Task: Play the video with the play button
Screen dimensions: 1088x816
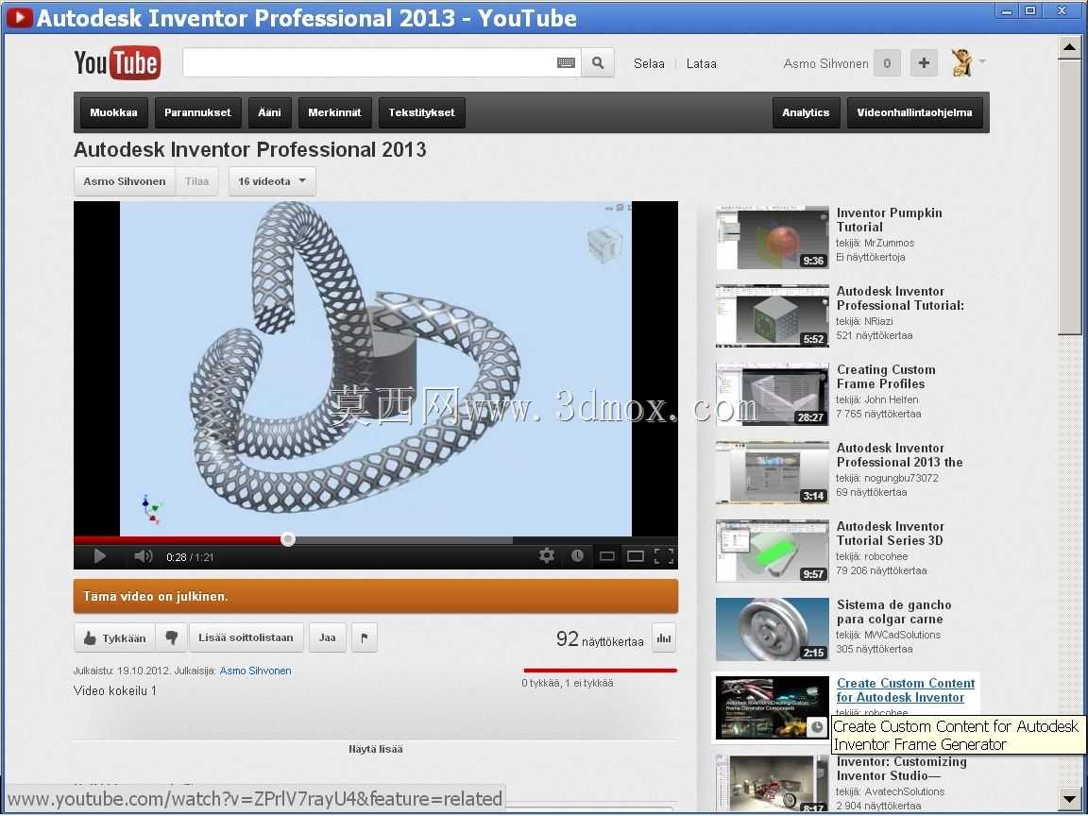Action: coord(99,555)
